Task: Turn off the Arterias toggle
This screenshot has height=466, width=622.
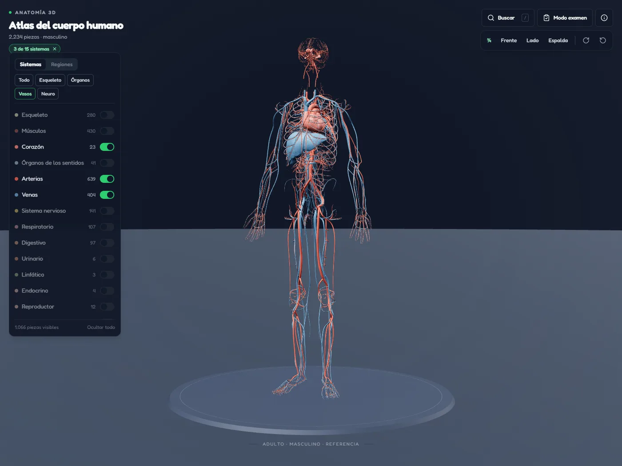Action: (107, 179)
